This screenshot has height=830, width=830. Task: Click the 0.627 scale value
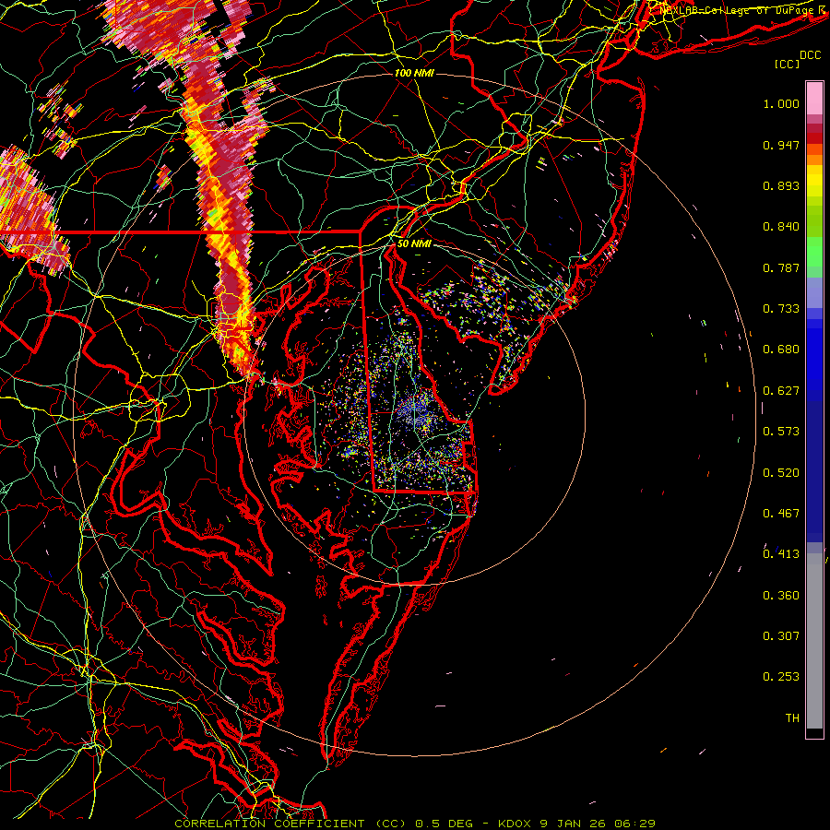coord(781,391)
